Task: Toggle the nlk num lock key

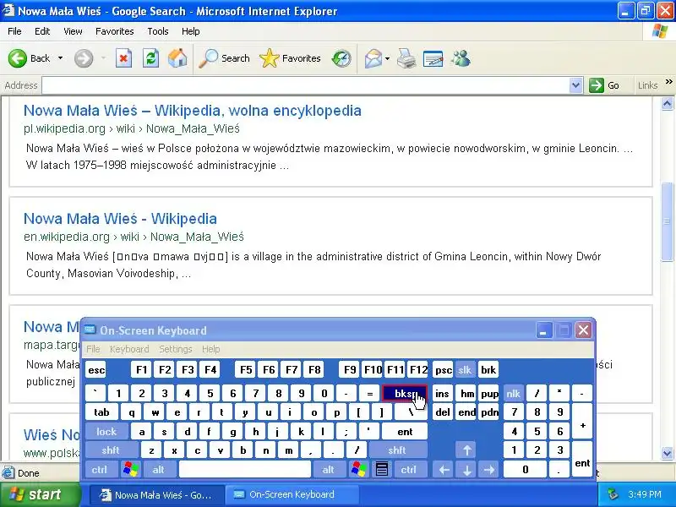Action: click(x=514, y=393)
